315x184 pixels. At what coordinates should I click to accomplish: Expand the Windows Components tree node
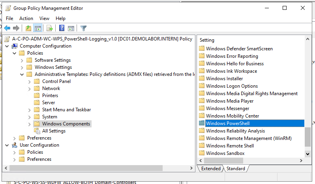pos(30,124)
